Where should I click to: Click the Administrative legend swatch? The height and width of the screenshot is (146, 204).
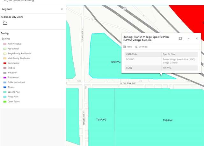pos(5,44)
